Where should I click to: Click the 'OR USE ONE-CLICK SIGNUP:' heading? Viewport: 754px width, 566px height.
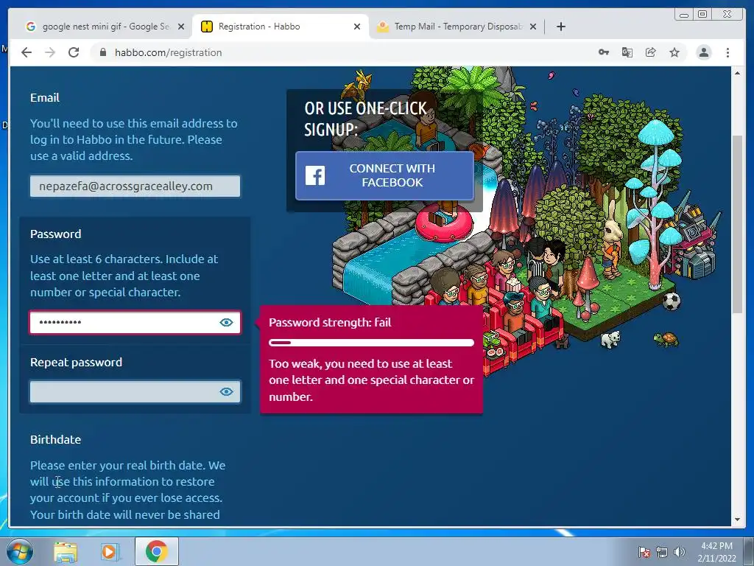pos(365,119)
